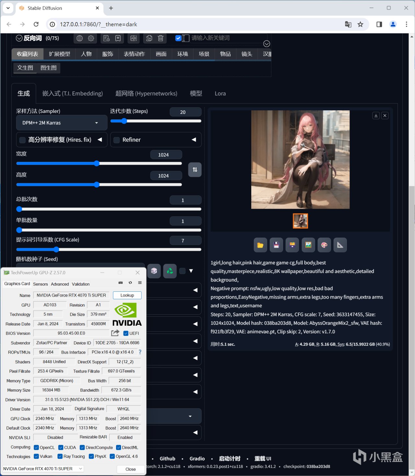
Task: Tick the extra seed checkbox beside recycle icon
Action: pos(183,271)
